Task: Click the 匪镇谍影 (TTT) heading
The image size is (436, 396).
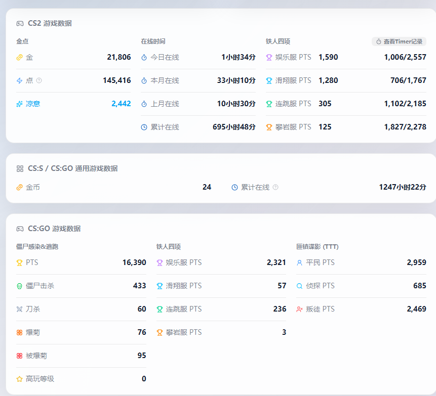Action: pos(318,247)
